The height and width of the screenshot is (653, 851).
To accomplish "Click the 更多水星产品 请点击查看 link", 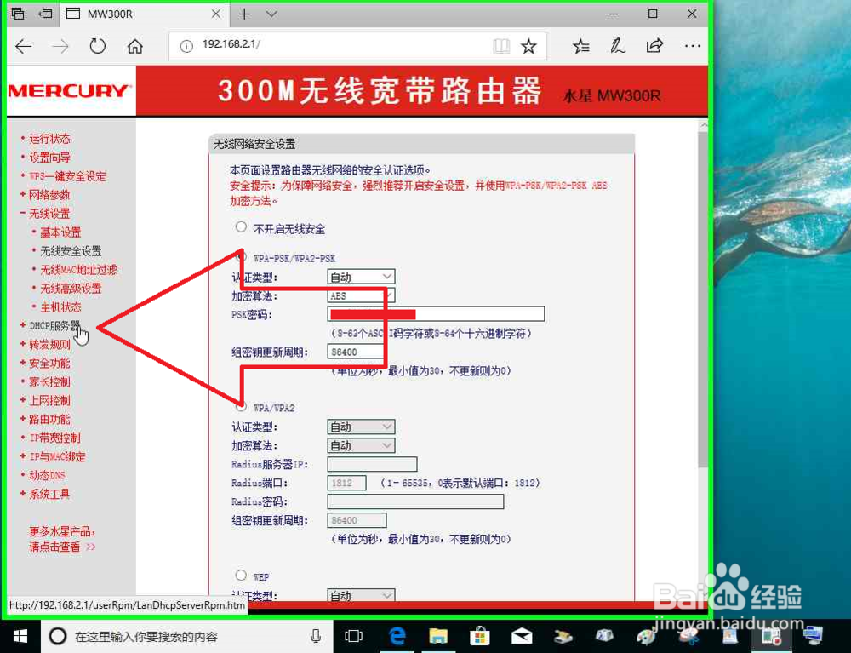I will coord(60,539).
